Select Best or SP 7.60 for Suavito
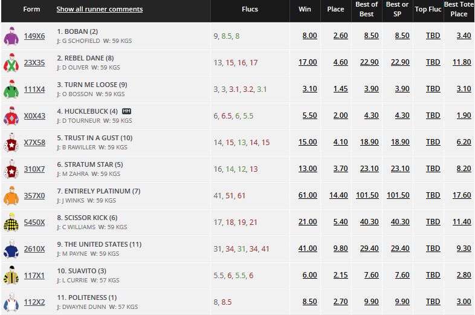The image size is (475, 315). [x=400, y=275]
